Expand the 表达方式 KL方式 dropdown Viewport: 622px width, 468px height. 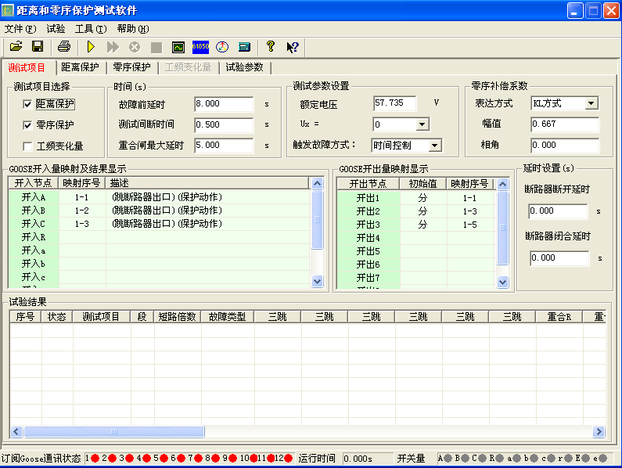coord(591,103)
